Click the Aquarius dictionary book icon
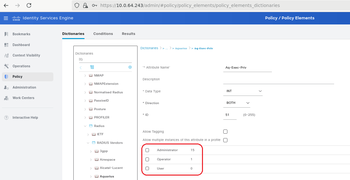The image size is (350, 180). pos(97,177)
